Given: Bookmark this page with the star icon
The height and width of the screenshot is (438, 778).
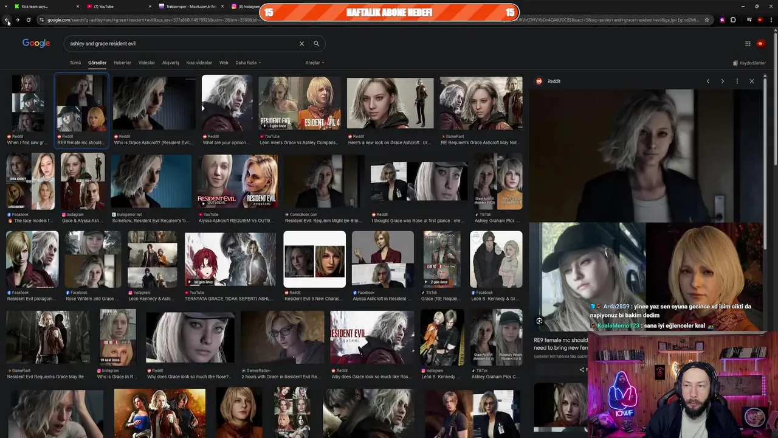Looking at the screenshot, I should click(707, 20).
